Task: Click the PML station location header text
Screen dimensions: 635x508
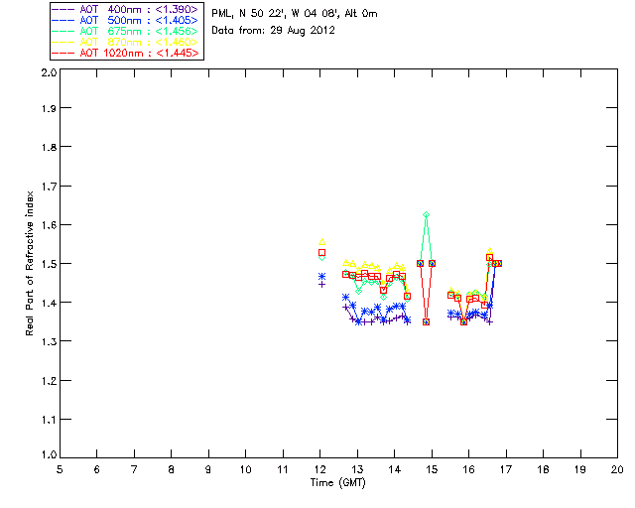Action: [295, 14]
